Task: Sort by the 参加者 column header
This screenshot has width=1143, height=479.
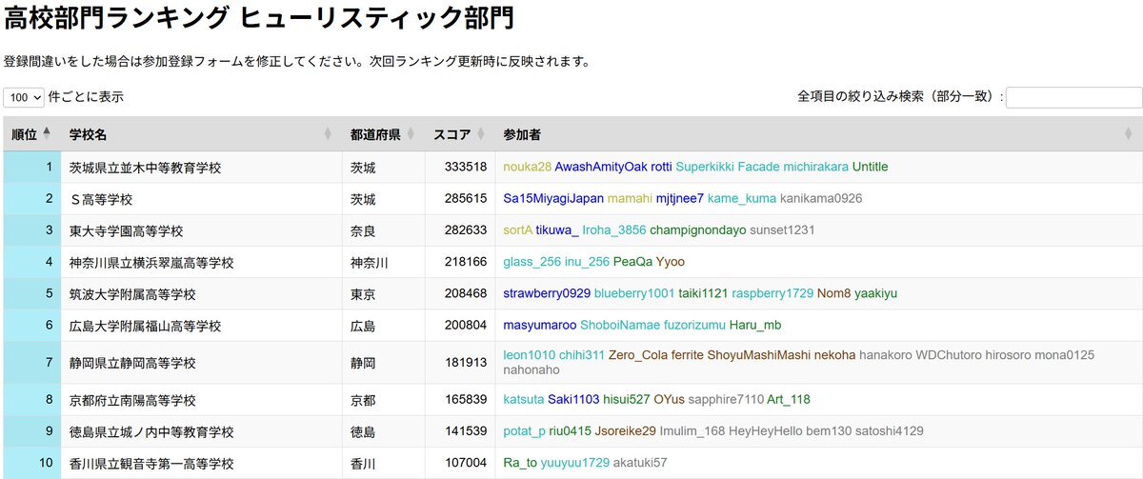Action: point(817,134)
